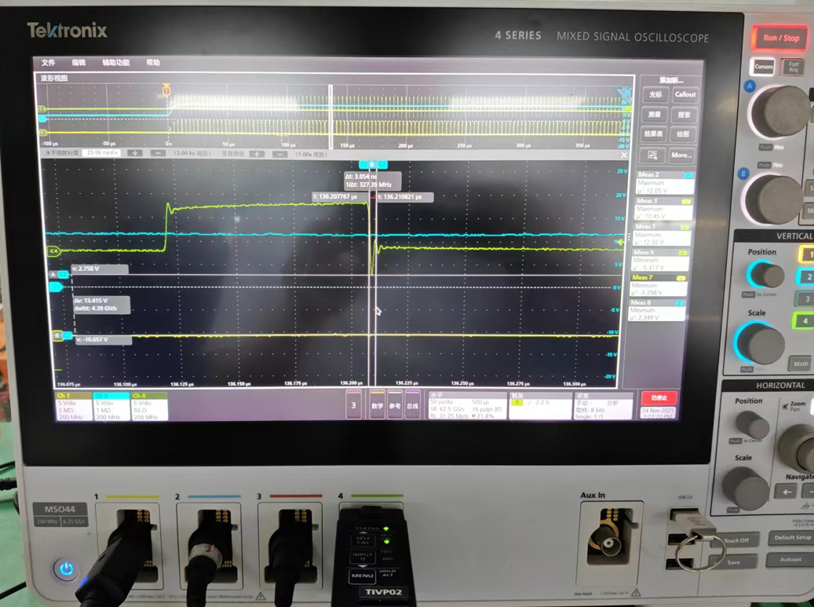Select cursor A horizontal bar handle
This screenshot has width=814, height=607.
pos(57,274)
